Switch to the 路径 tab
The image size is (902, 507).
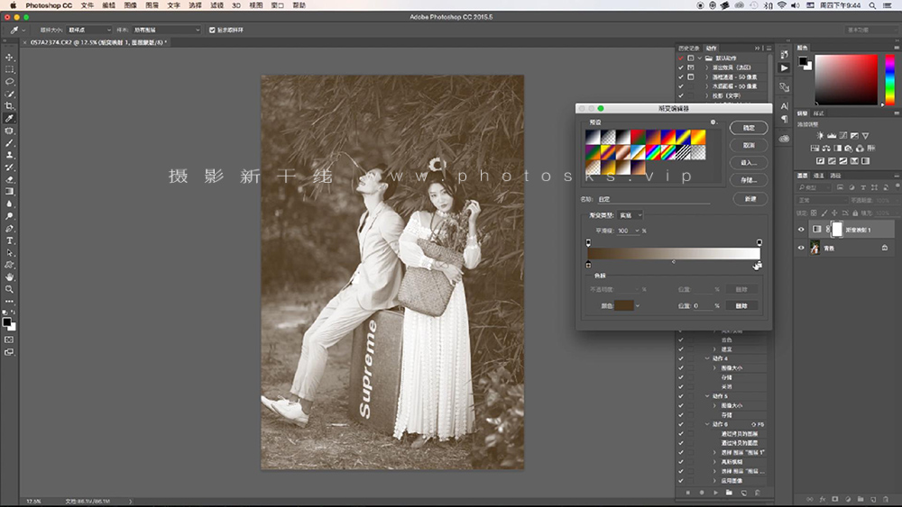(x=835, y=176)
